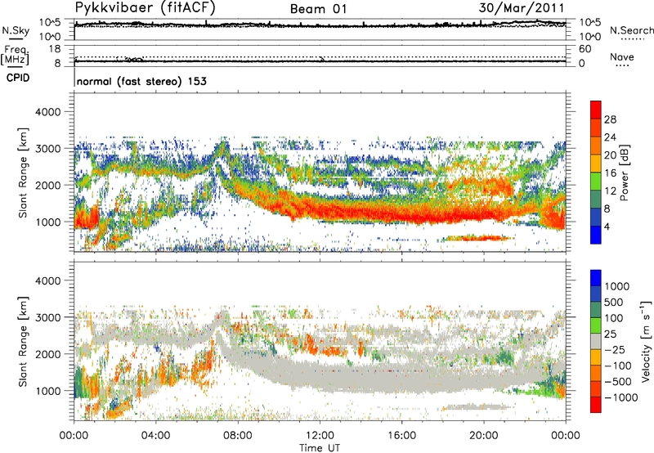Click the short-range red echo strip near 20:00
Screen dimensions: 654x453
tap(477, 238)
